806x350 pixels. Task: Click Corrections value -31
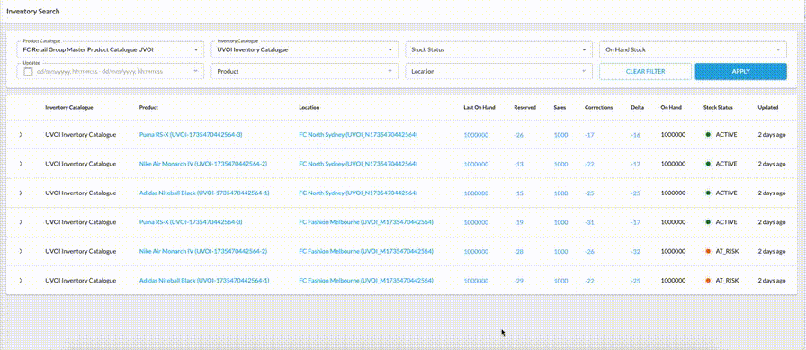tap(589, 222)
